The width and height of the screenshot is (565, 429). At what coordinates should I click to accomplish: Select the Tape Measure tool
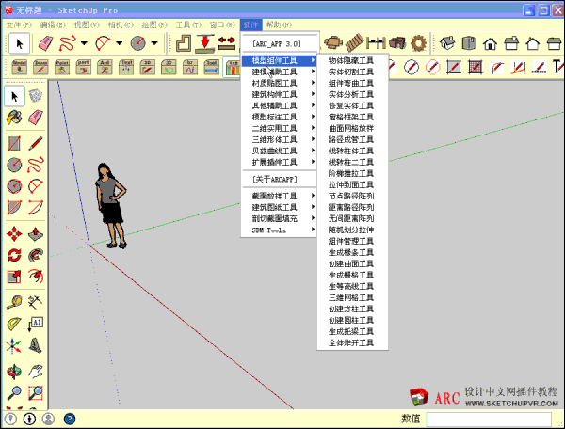pyautogui.click(x=14, y=303)
